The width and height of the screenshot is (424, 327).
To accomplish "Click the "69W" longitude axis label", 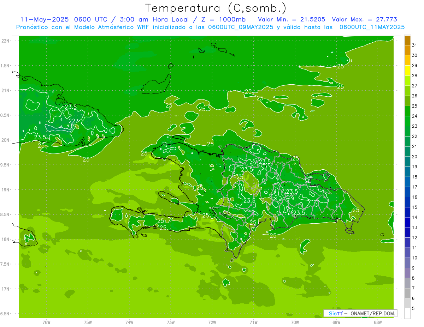I will (336, 322).
